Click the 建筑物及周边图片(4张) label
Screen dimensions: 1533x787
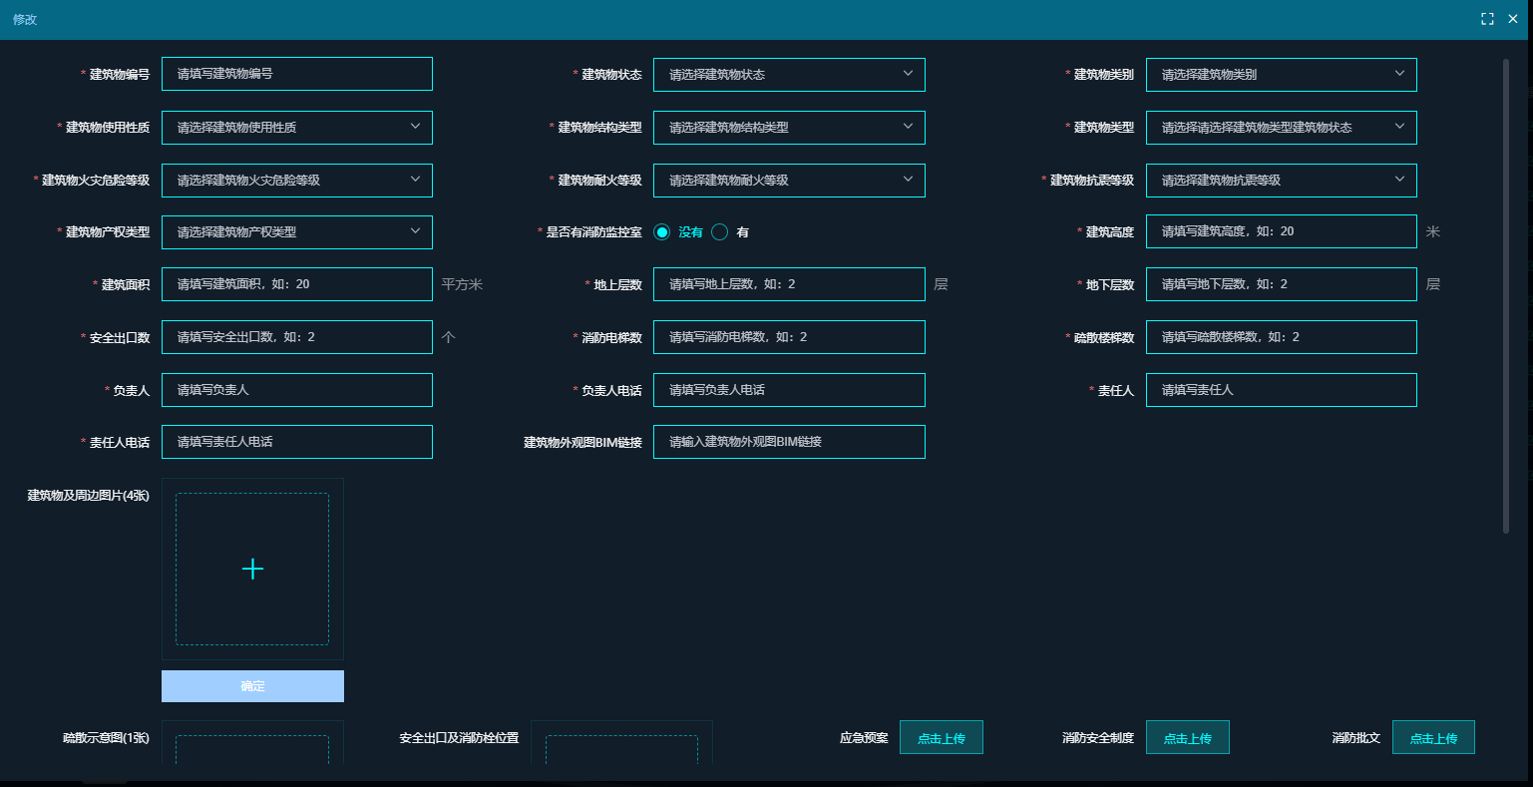pos(88,495)
